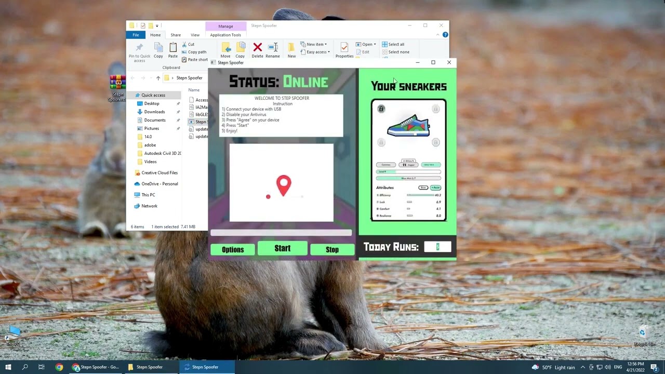
Task: Click the Shoe Mint progress bar
Action: [408, 178]
